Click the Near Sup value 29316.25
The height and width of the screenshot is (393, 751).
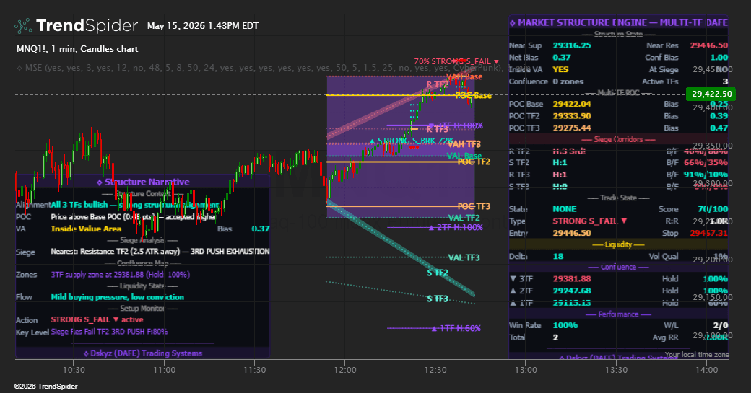point(572,45)
